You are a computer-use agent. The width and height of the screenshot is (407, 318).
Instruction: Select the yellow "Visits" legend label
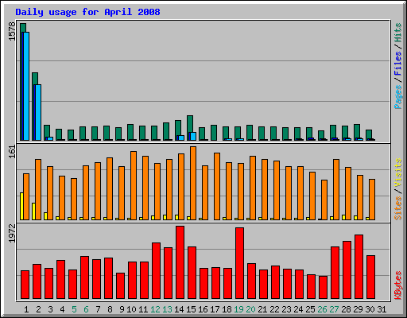tap(397, 173)
